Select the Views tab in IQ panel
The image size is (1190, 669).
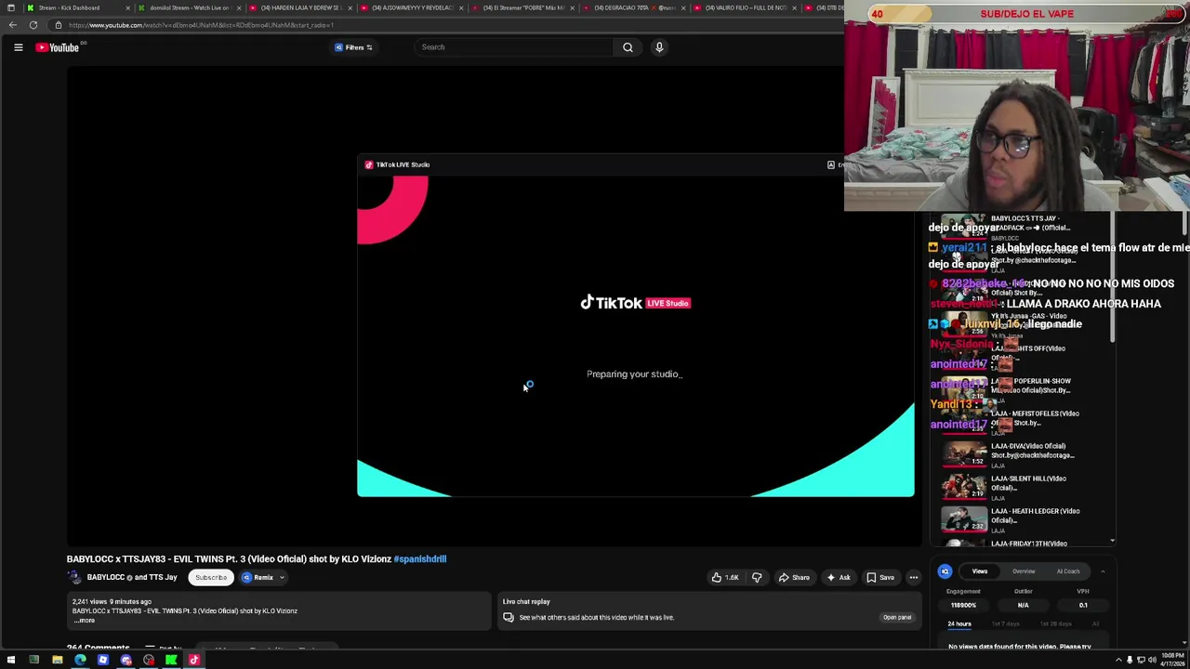(x=979, y=571)
